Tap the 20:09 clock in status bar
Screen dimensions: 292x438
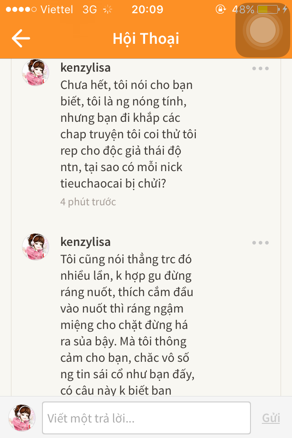pos(147,10)
